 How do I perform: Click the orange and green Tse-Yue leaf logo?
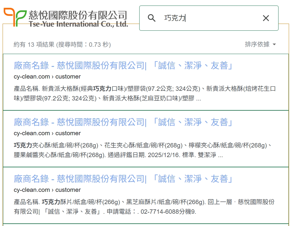[x=15, y=17]
